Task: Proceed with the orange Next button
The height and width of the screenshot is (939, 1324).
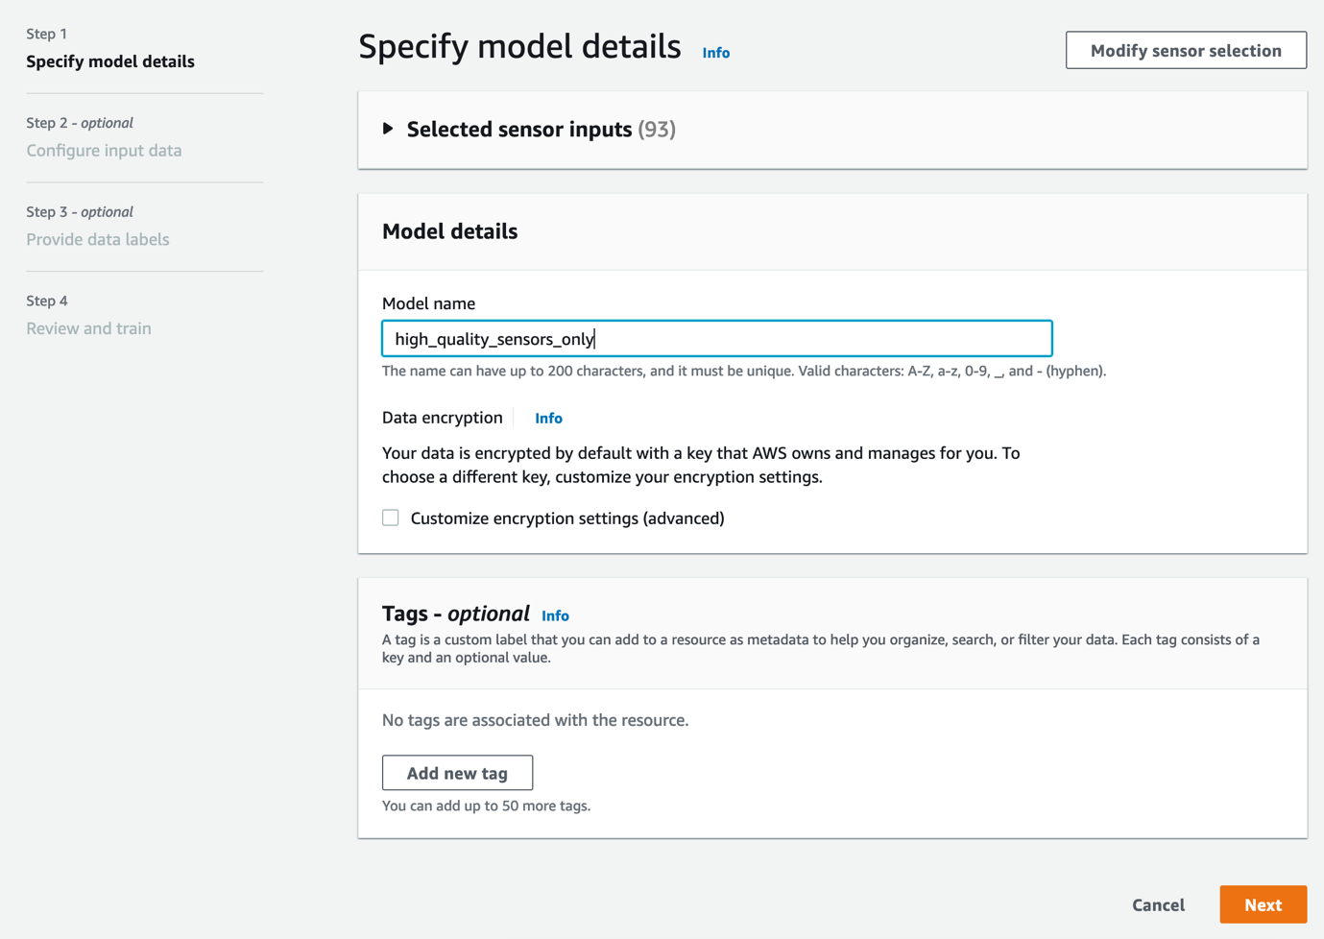Action: pos(1263,904)
